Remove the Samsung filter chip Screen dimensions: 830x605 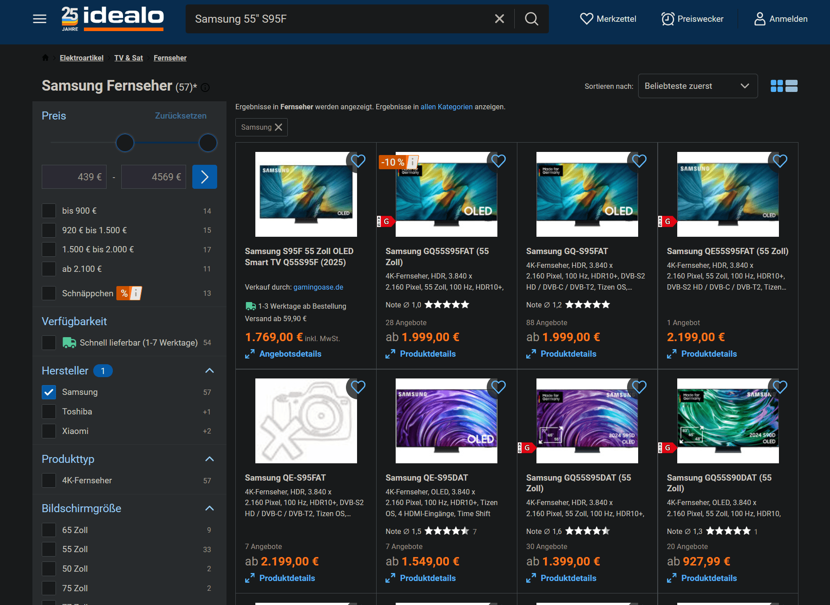click(278, 127)
